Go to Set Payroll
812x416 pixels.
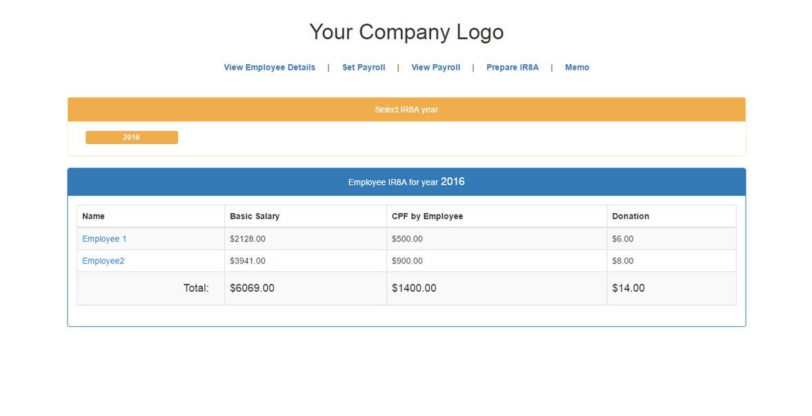364,68
